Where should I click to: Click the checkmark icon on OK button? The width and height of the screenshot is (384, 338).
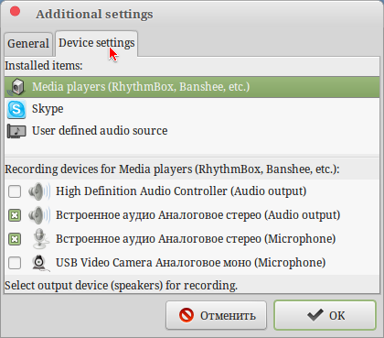coord(315,315)
